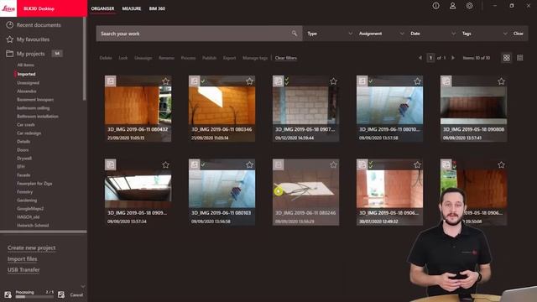
Task: Open the Drywall project
Action: tap(24, 159)
